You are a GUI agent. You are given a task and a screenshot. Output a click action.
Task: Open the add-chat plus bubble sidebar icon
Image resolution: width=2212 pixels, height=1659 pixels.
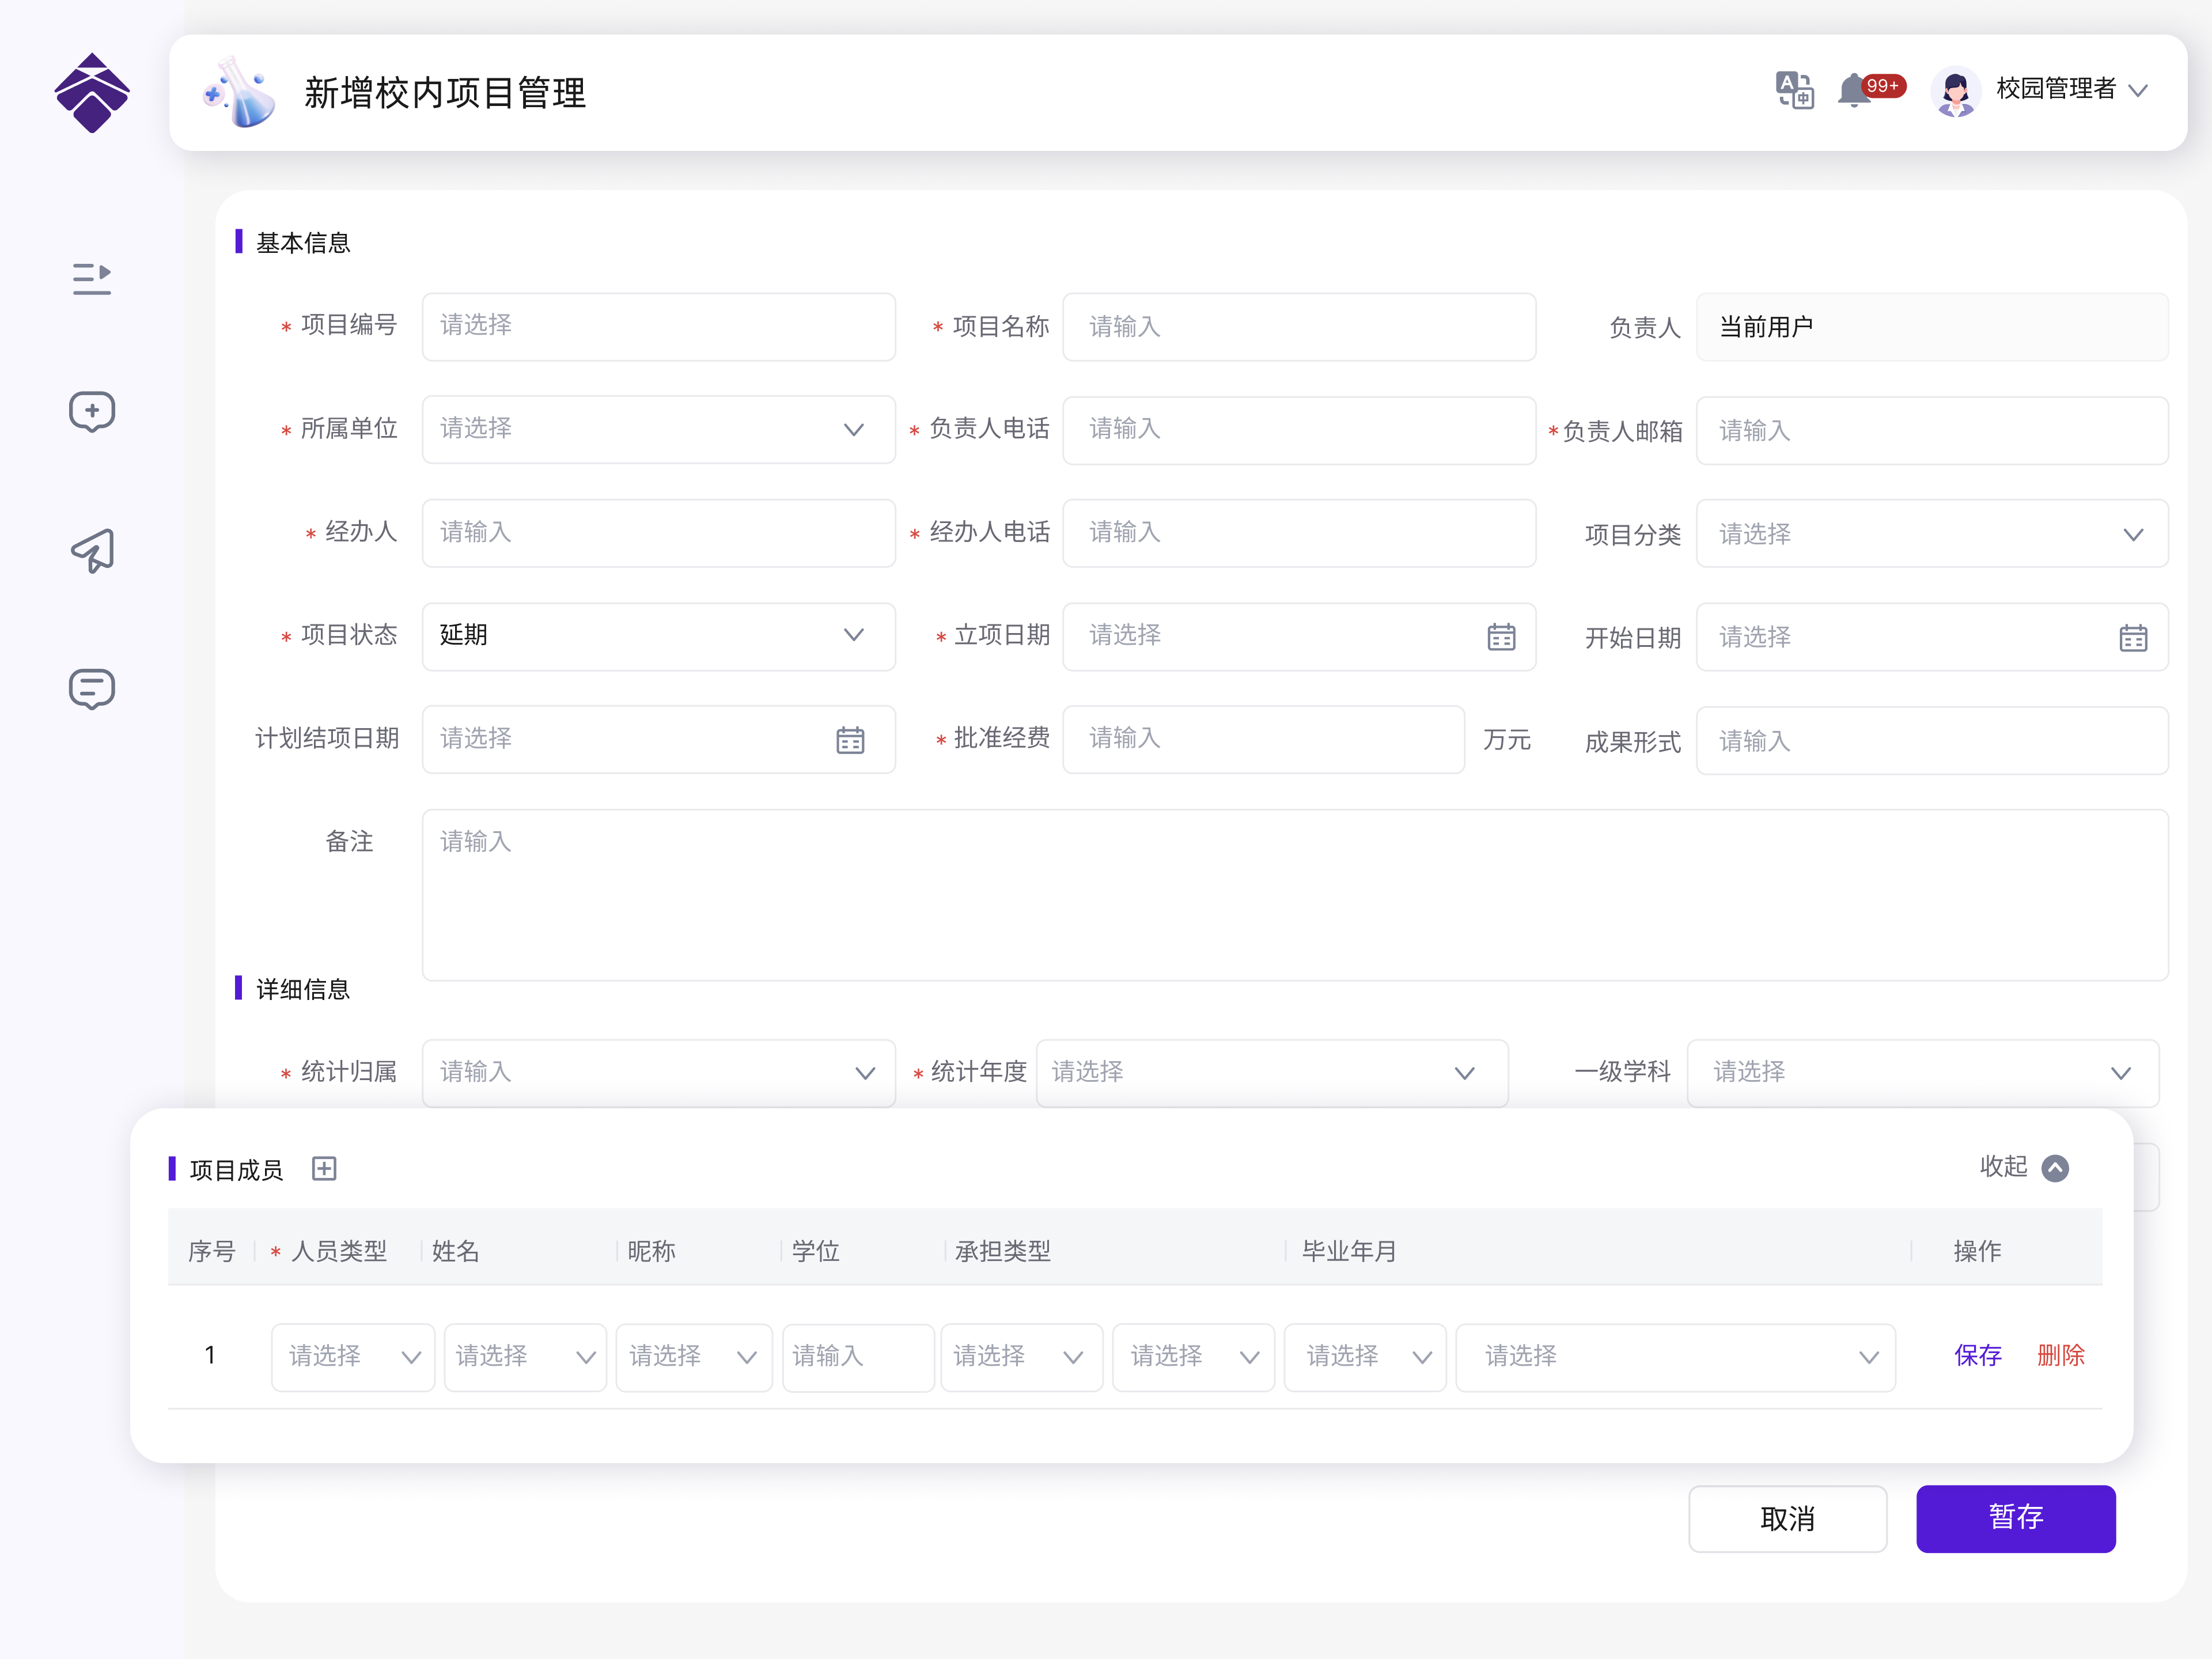click(x=91, y=411)
